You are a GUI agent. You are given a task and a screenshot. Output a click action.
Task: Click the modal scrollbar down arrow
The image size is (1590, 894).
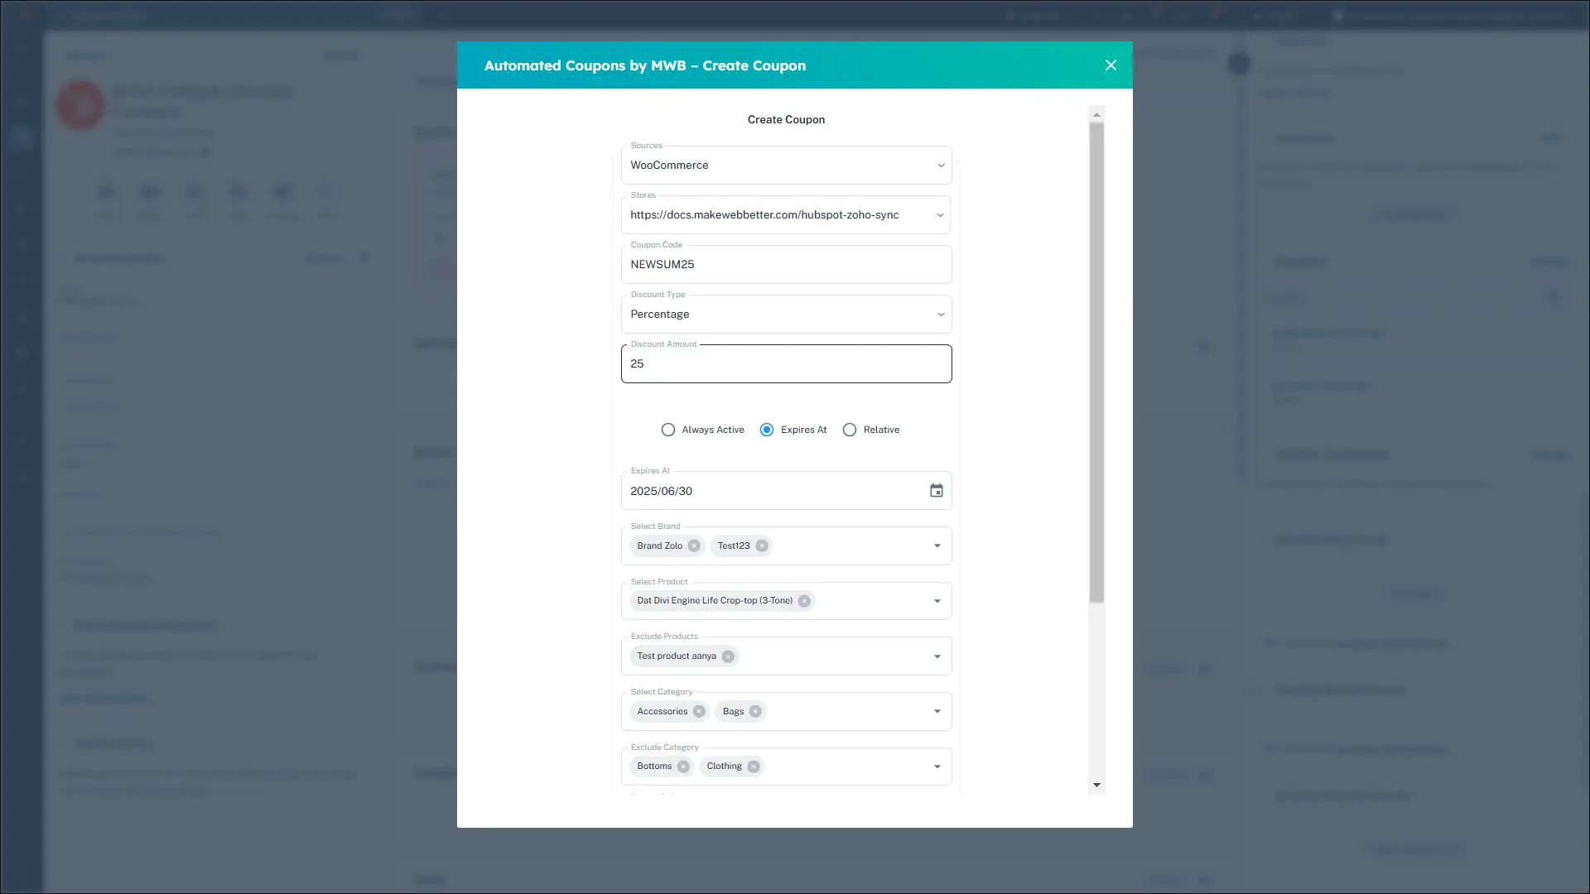(1096, 785)
